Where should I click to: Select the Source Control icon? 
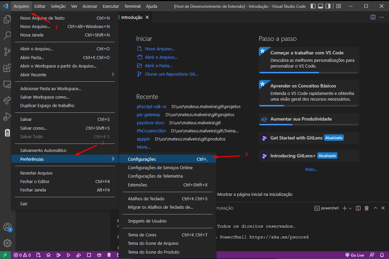(x=7, y=51)
